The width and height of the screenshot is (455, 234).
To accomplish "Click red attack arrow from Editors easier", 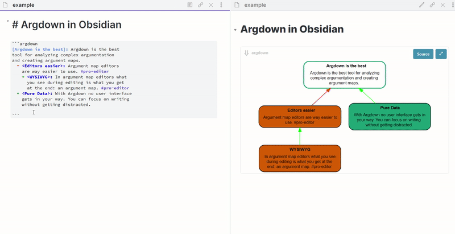I will pyautogui.click(x=321, y=97).
